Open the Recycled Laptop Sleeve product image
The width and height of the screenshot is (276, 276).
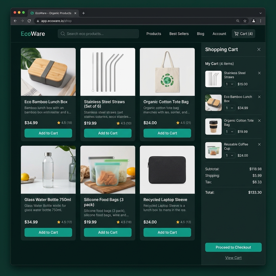[167, 170]
